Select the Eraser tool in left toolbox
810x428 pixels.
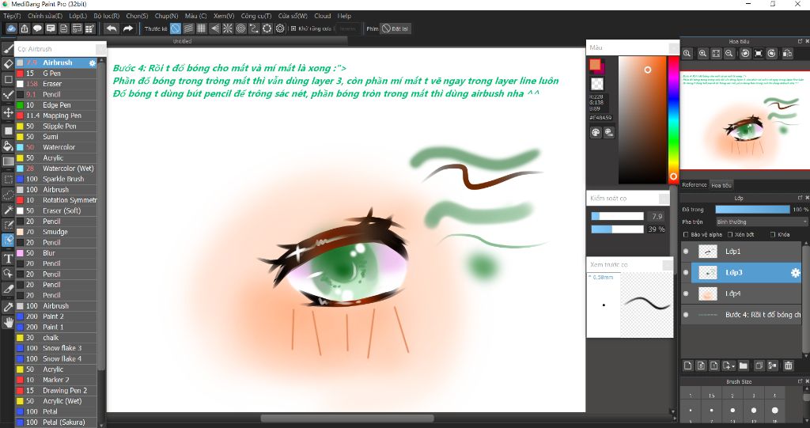8,64
